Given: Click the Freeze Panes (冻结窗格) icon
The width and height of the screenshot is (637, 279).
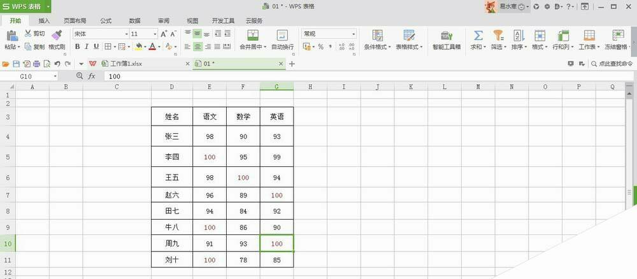Looking at the screenshot, I should tap(619, 35).
